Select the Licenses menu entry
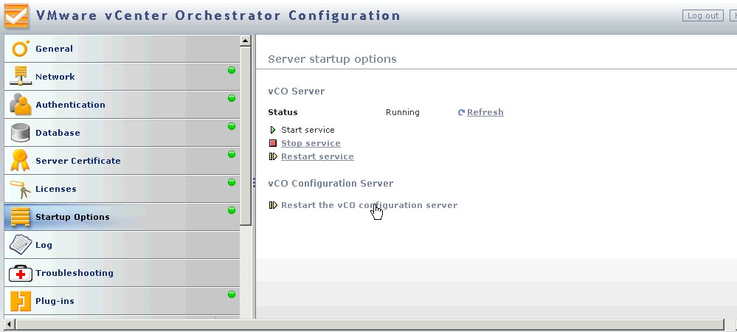Viewport: 737px width, 332px height. [56, 189]
